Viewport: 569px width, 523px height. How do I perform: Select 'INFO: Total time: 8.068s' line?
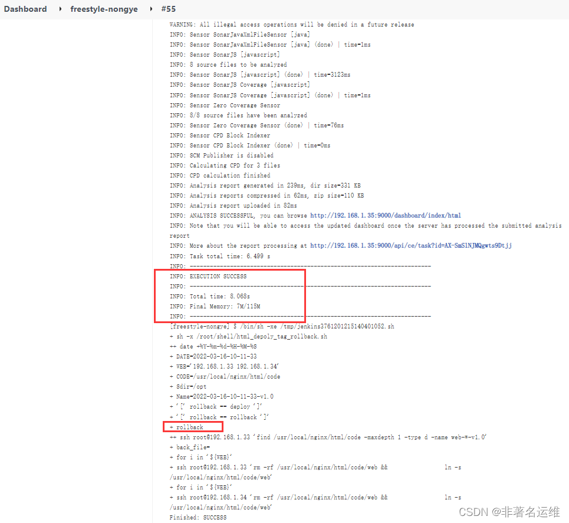210,296
